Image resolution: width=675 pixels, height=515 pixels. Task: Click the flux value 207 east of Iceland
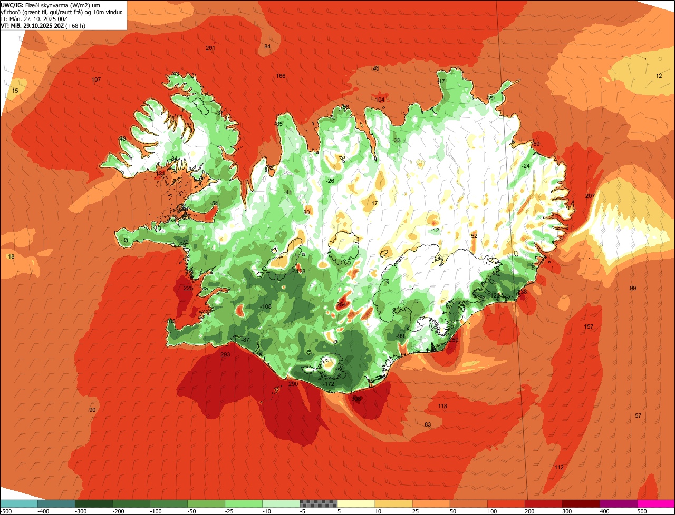pos(590,196)
